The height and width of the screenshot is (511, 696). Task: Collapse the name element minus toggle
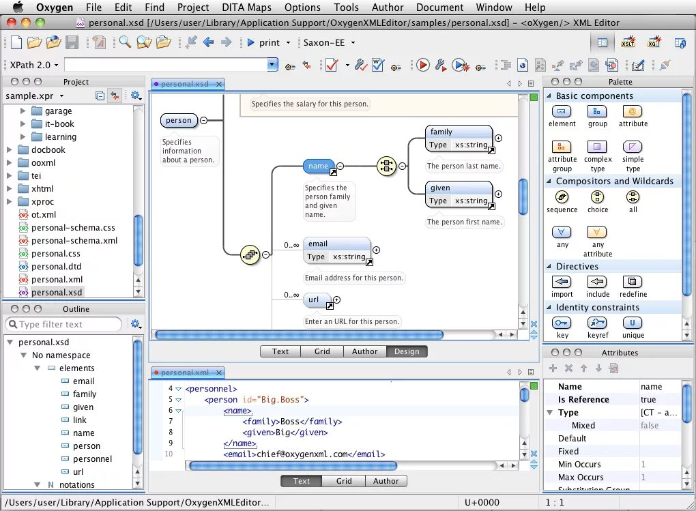pos(340,166)
